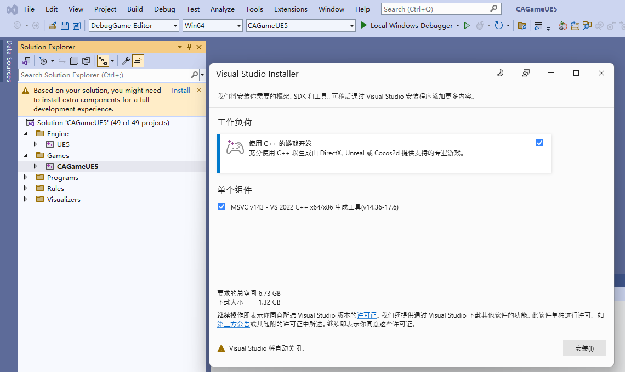This screenshot has width=625, height=372.
Task: Open Find in Files folder icon
Action: 522,26
